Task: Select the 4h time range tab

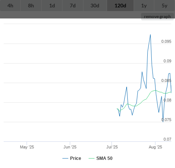Action: tap(10, 6)
